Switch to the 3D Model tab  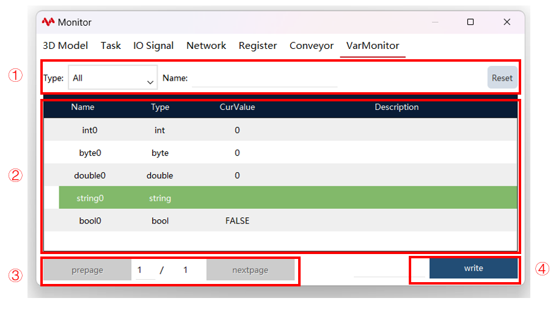pyautogui.click(x=65, y=46)
